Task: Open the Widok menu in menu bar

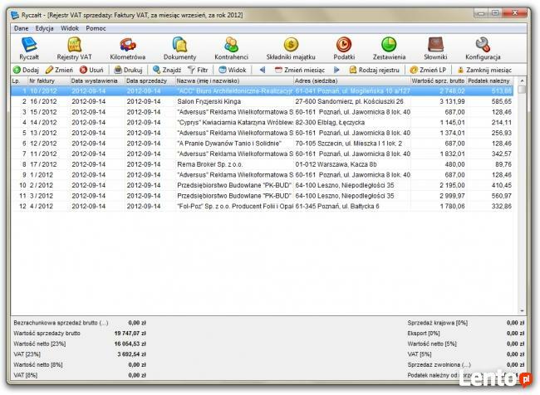Action: 70,28
